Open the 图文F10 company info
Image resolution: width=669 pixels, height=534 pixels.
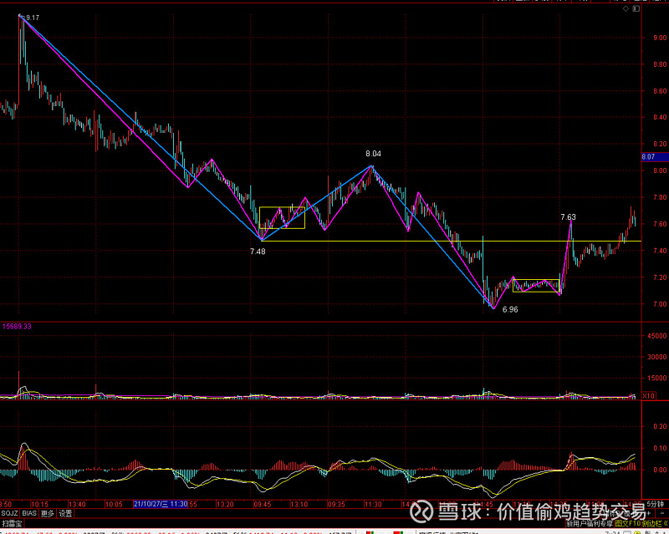[x=629, y=523]
